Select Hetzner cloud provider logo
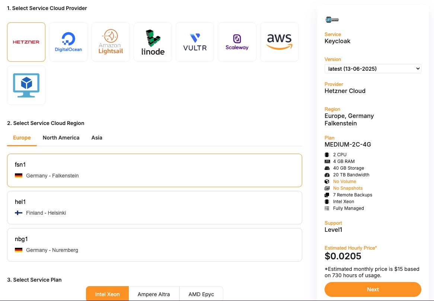Viewport: 434px width, 301px height. 26,42
